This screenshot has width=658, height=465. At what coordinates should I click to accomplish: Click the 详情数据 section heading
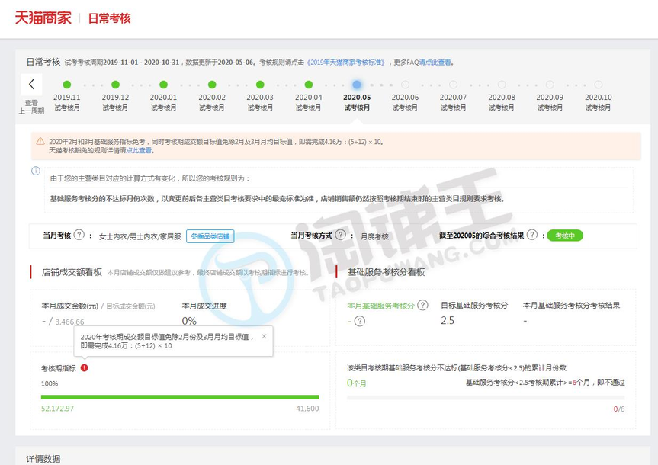coord(43,459)
